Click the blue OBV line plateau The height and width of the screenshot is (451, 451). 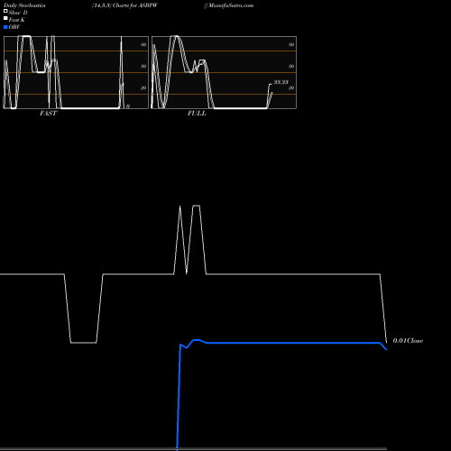(x=291, y=343)
